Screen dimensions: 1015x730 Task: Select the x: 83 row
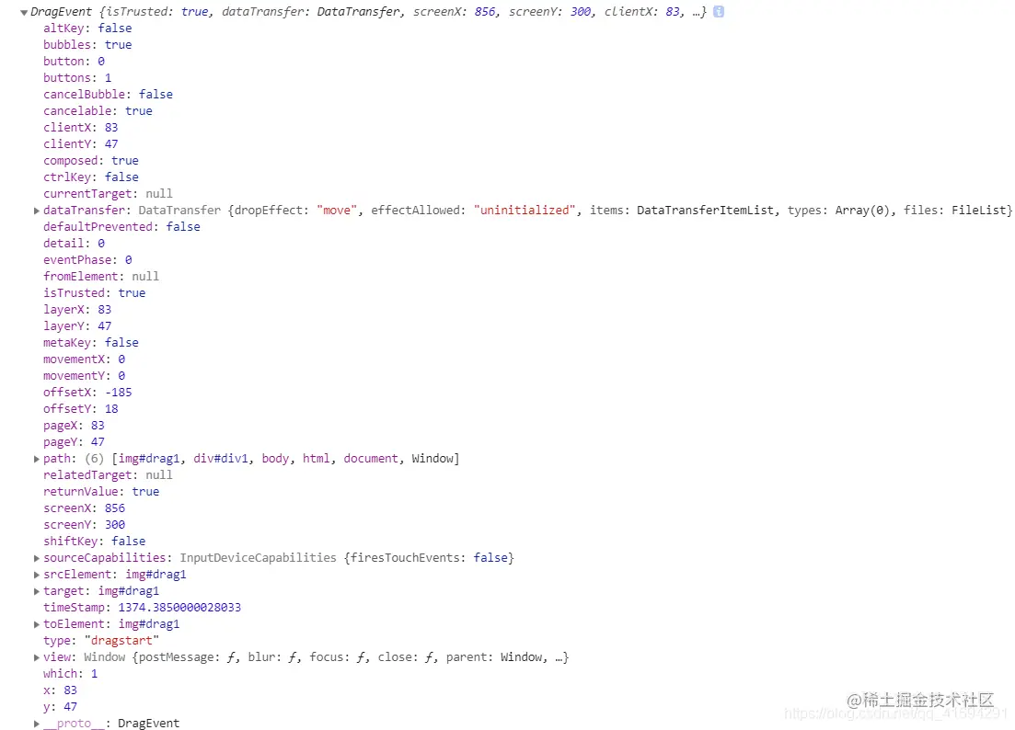tap(60, 690)
